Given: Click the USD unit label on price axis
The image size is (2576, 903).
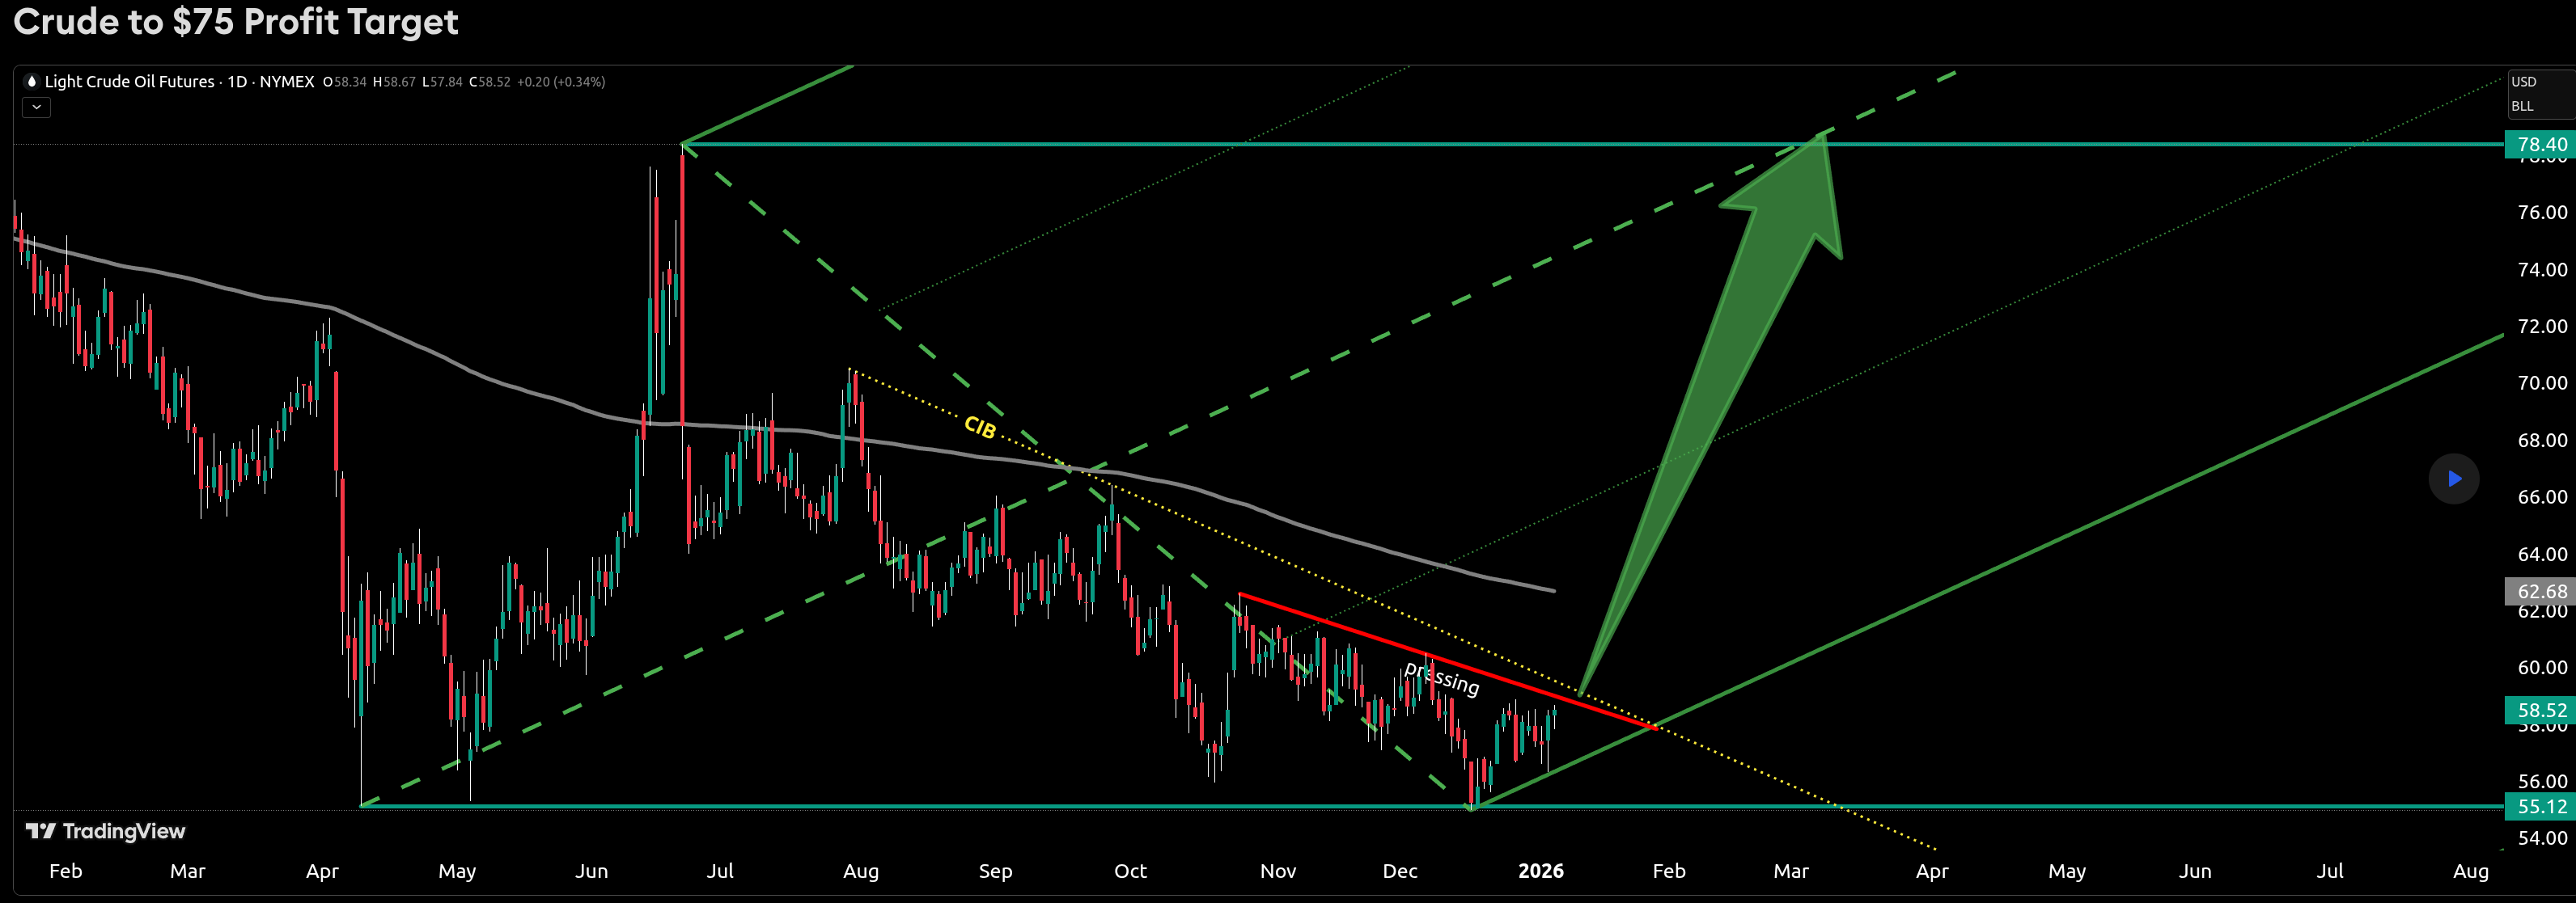Looking at the screenshot, I should pos(2524,82).
